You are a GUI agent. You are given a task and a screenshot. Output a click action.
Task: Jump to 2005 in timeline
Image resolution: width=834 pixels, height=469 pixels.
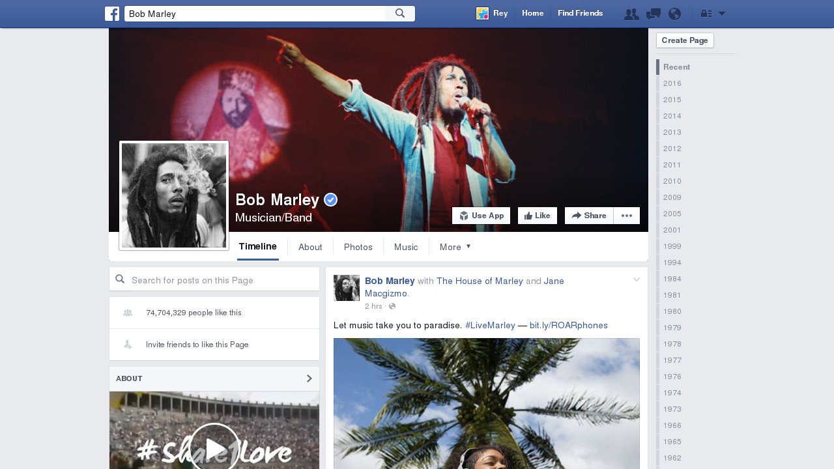click(672, 214)
